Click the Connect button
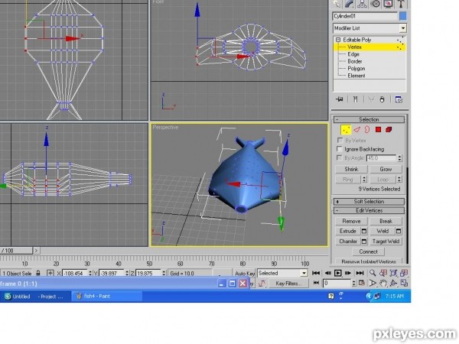This screenshot has height=344, width=459. 368,252
